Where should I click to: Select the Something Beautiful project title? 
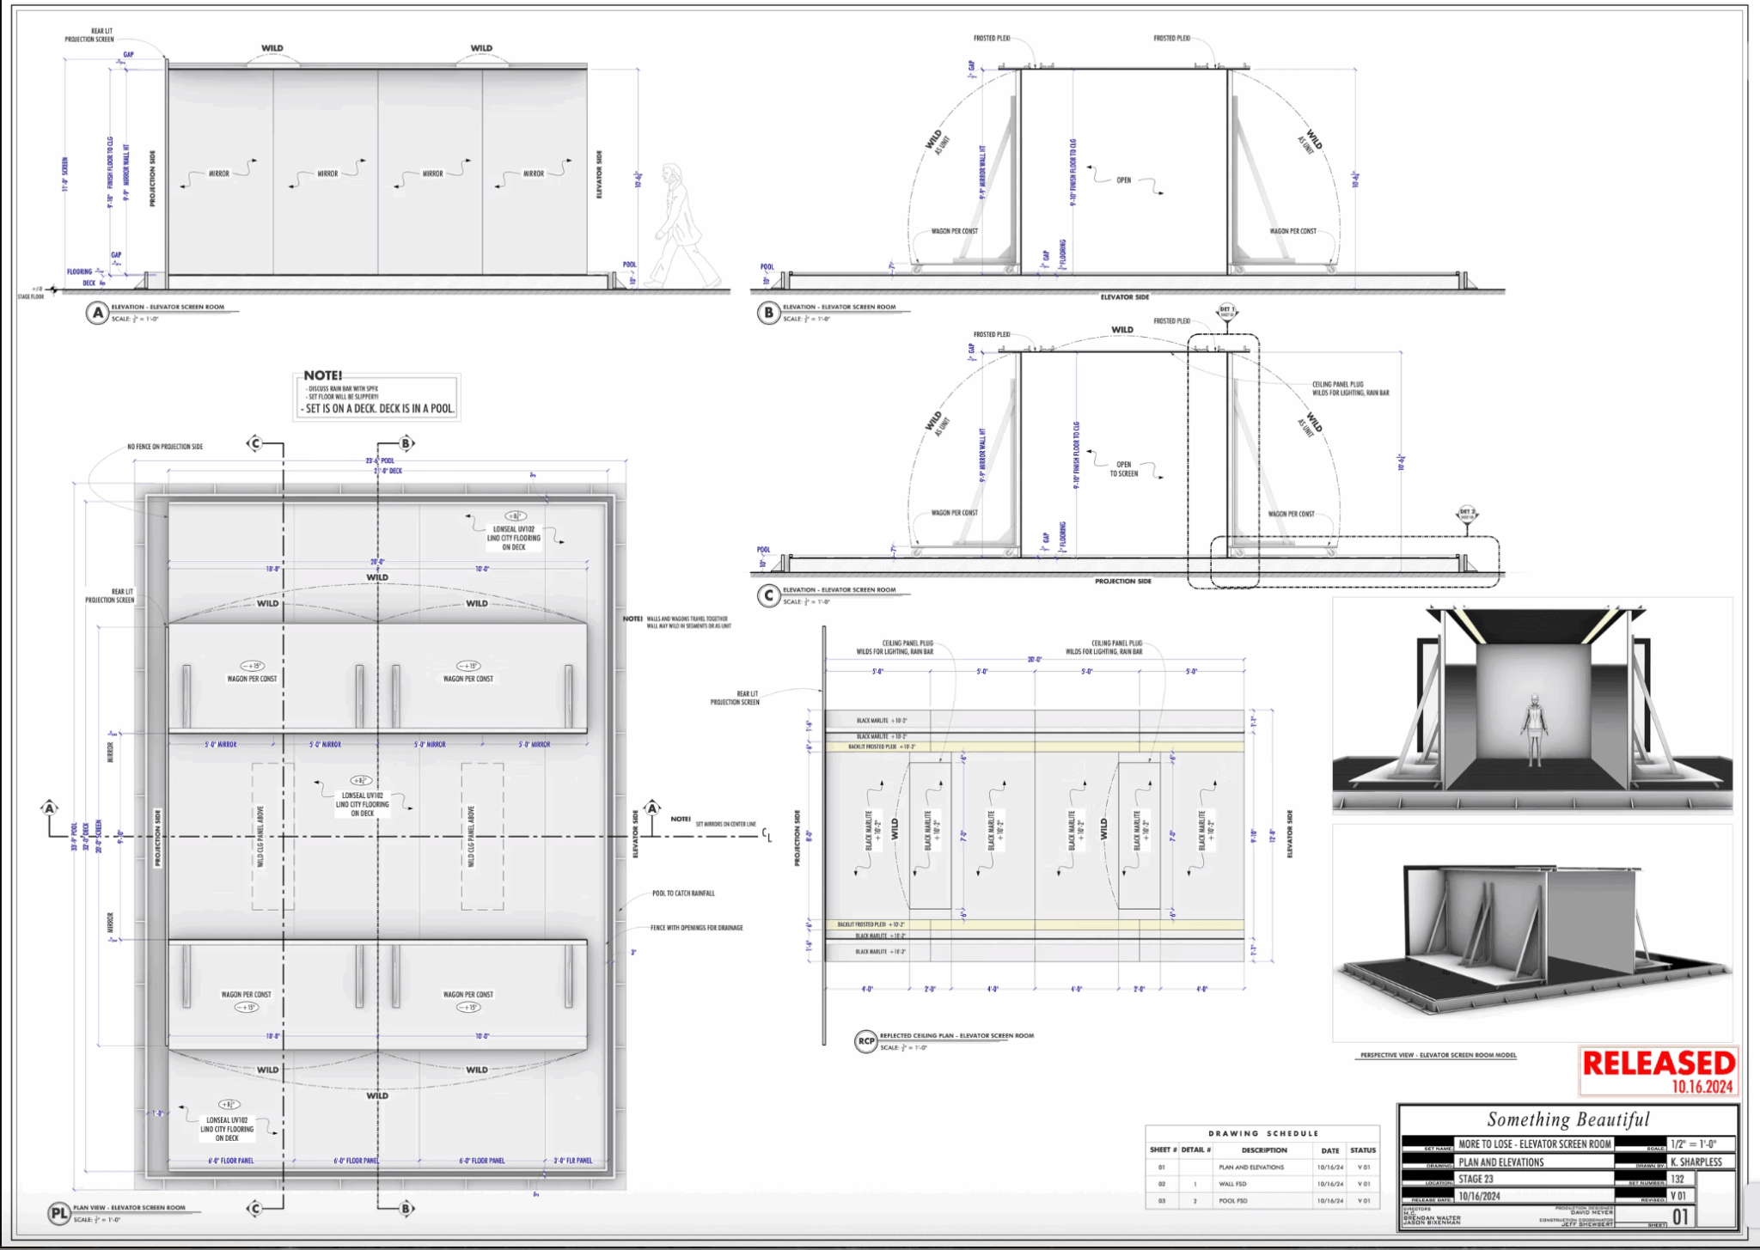tap(1567, 1119)
